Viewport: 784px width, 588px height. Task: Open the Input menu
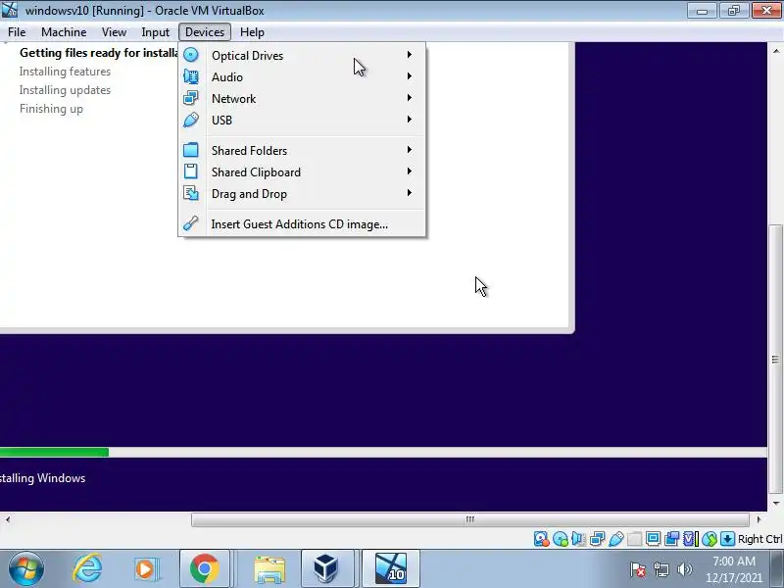pos(155,32)
